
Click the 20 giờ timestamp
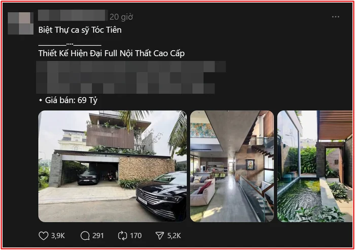[121, 17]
